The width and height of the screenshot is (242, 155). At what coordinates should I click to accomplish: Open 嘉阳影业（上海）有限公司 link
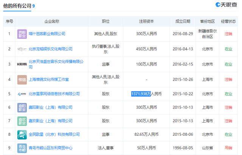(50, 107)
